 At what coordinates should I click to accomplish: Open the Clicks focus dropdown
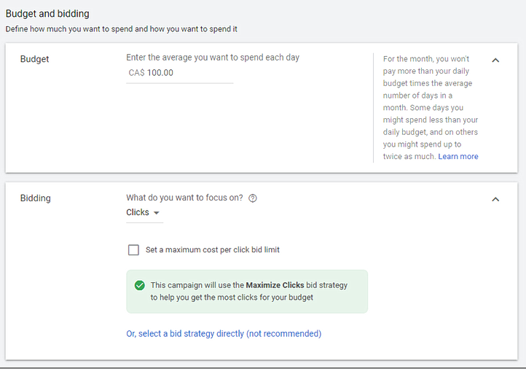pos(144,212)
